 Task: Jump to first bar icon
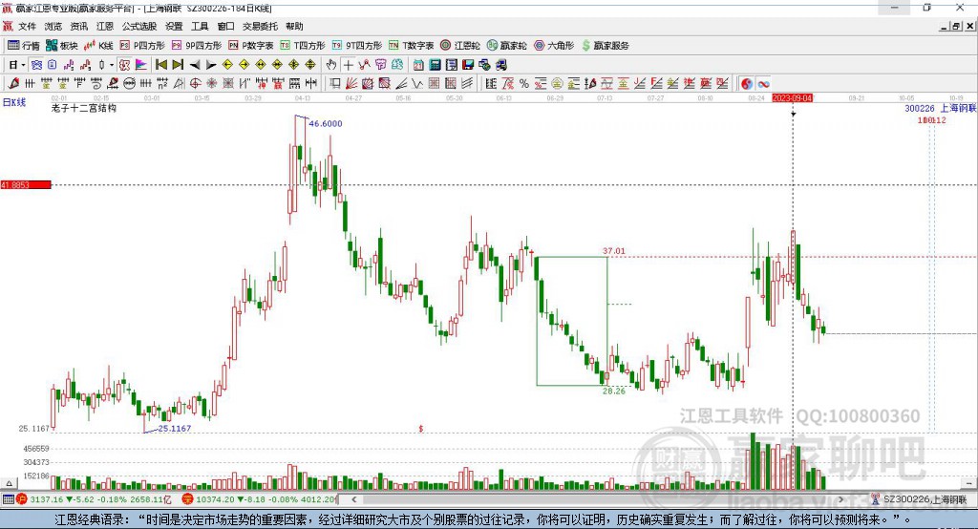[x=160, y=65]
